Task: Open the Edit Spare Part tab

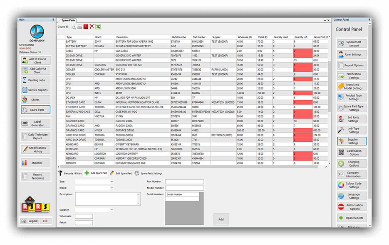Action: tap(124, 173)
